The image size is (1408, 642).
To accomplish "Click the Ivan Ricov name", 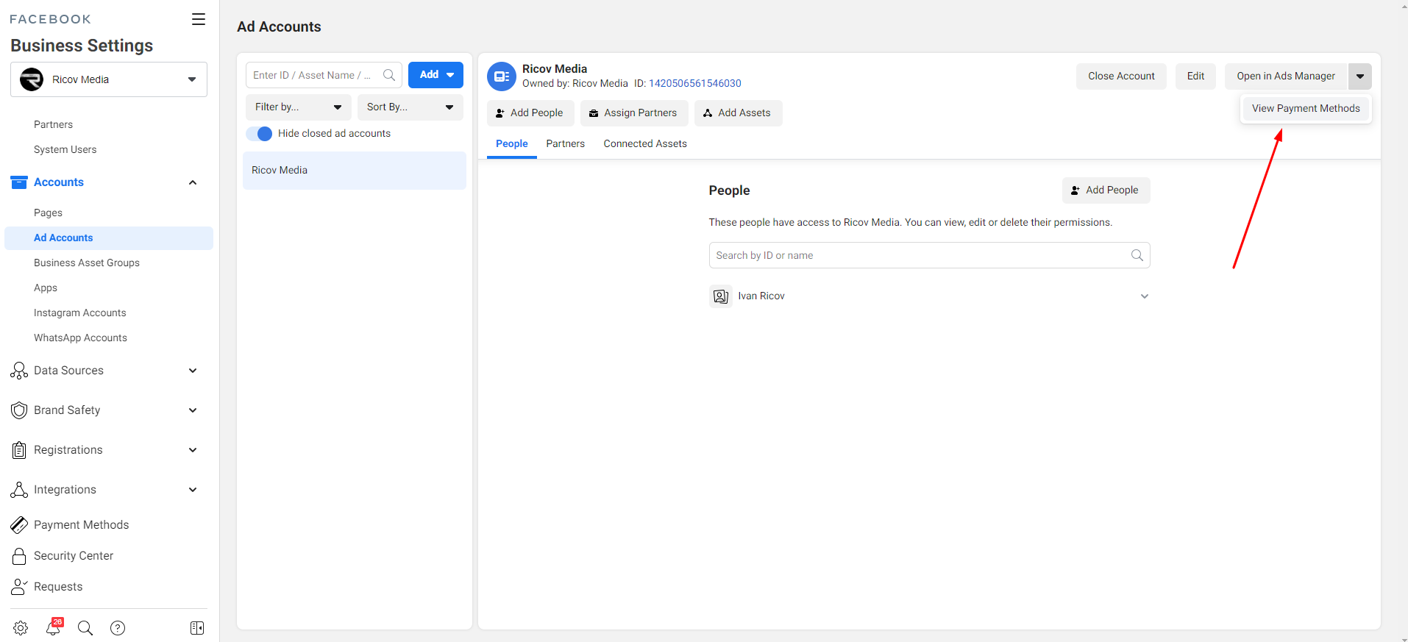I will pyautogui.click(x=761, y=296).
